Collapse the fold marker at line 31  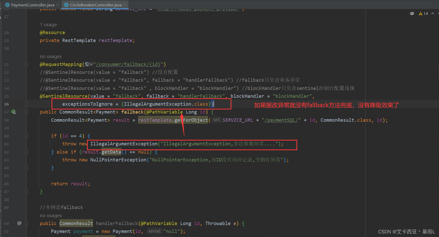click(26, 64)
